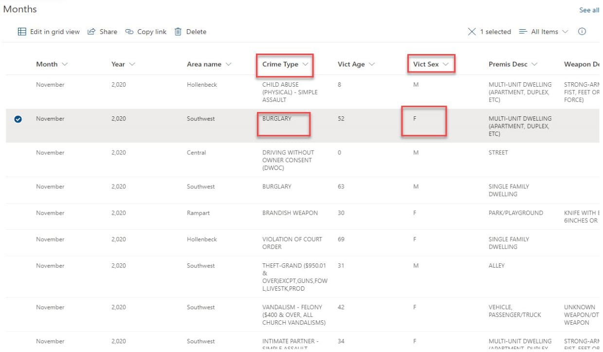Click the Copy link chain icon
The height and width of the screenshot is (352, 603).
tap(129, 32)
